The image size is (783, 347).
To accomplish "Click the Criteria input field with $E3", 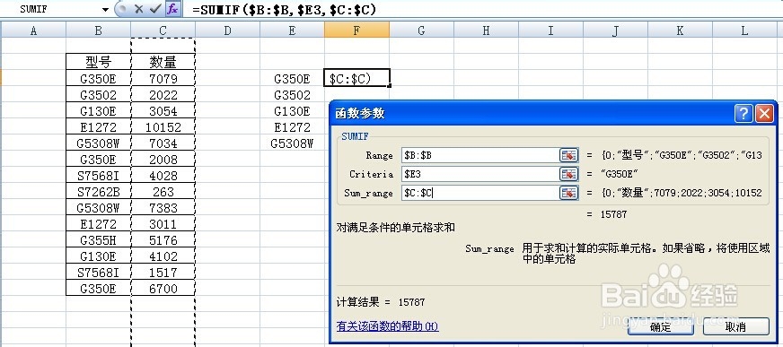I will (x=479, y=174).
